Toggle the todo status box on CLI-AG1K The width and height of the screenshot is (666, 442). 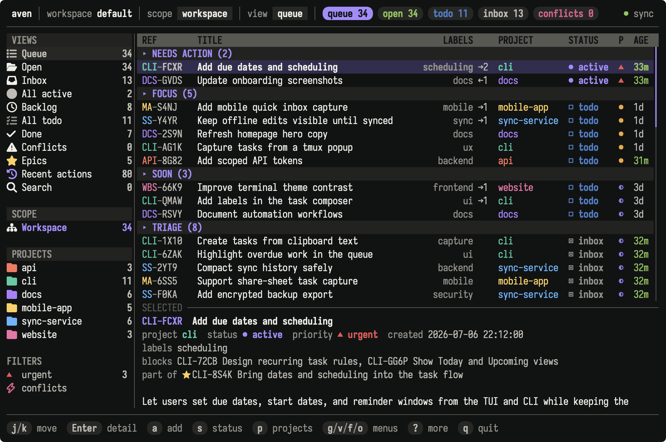[571, 147]
